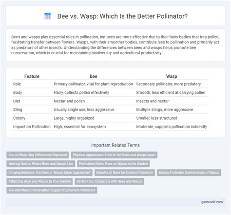This screenshot has width=231, height=215.
Task: Open 'Benefits of Bees for Garden Pollination' tag
Action: 125,172
